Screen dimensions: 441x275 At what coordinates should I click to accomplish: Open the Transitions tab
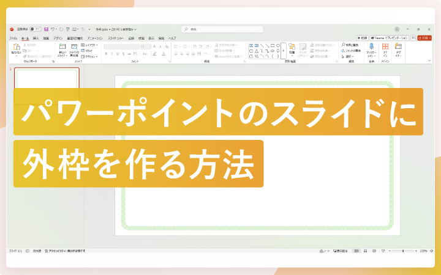point(75,38)
